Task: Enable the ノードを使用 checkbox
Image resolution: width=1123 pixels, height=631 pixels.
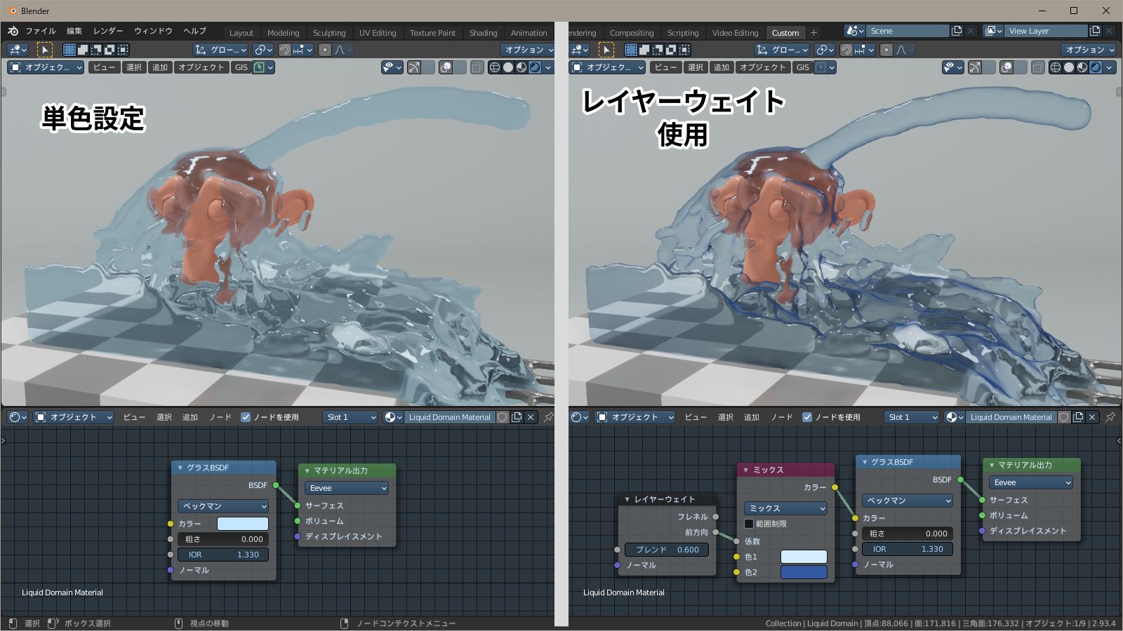Action: (245, 416)
